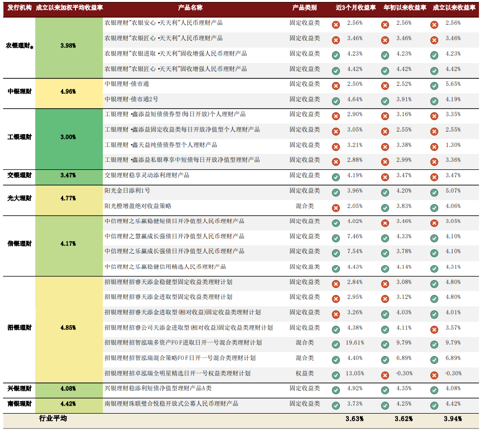482x432 pixels.
Task: Click product name 南银理财珠联璧合悦稳开放式公募人民币理财产品
Action: click(171, 404)
